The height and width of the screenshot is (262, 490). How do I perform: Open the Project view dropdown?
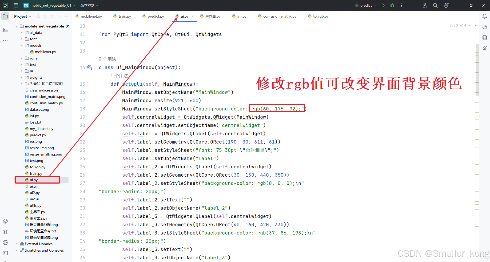pyautogui.click(x=23, y=16)
